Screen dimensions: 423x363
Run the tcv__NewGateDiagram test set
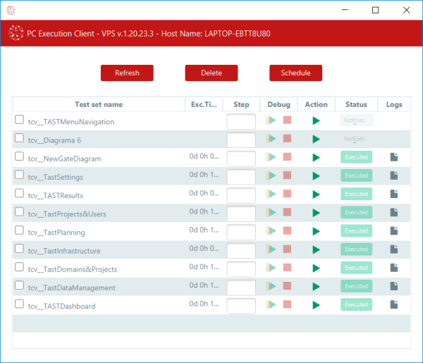(316, 157)
